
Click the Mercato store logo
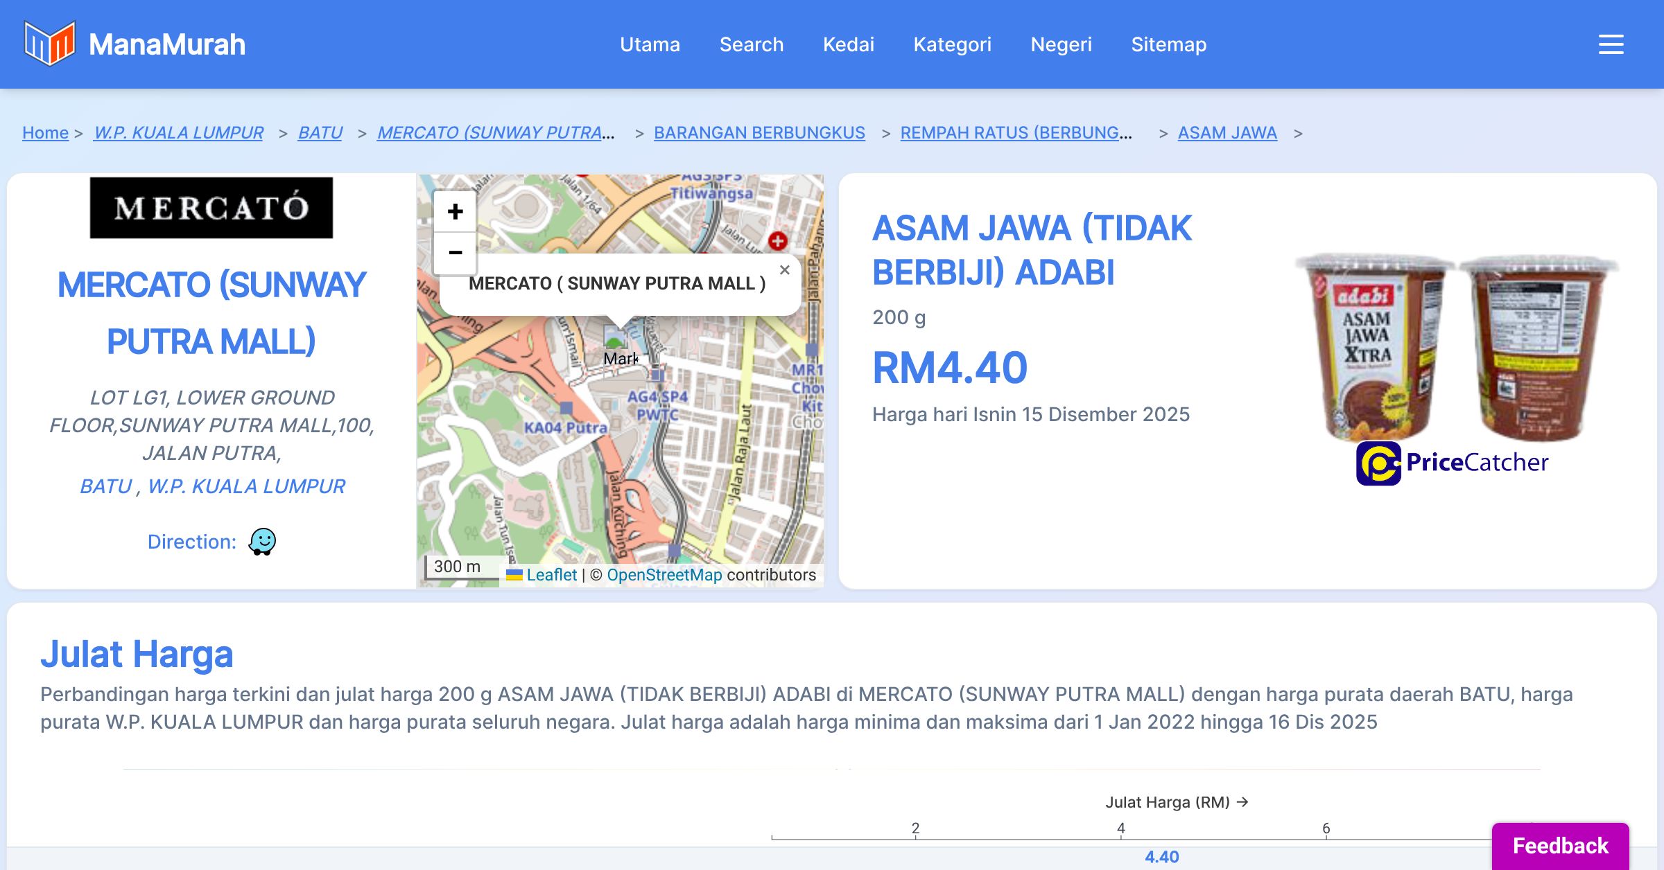pyautogui.click(x=211, y=208)
